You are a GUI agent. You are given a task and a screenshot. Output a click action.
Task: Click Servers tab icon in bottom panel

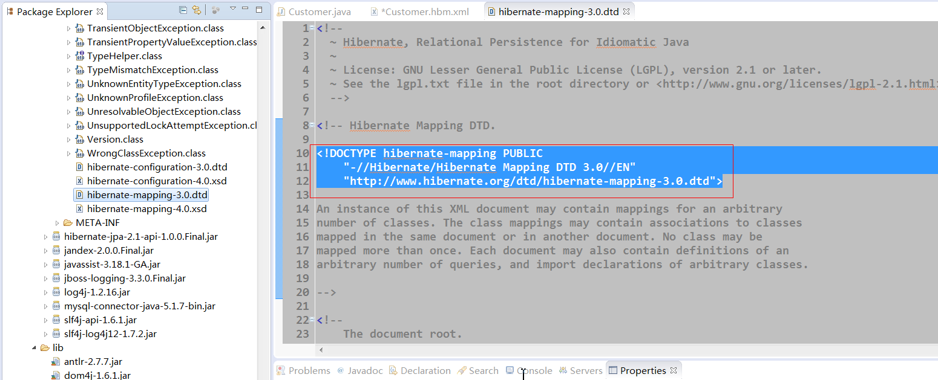click(563, 370)
